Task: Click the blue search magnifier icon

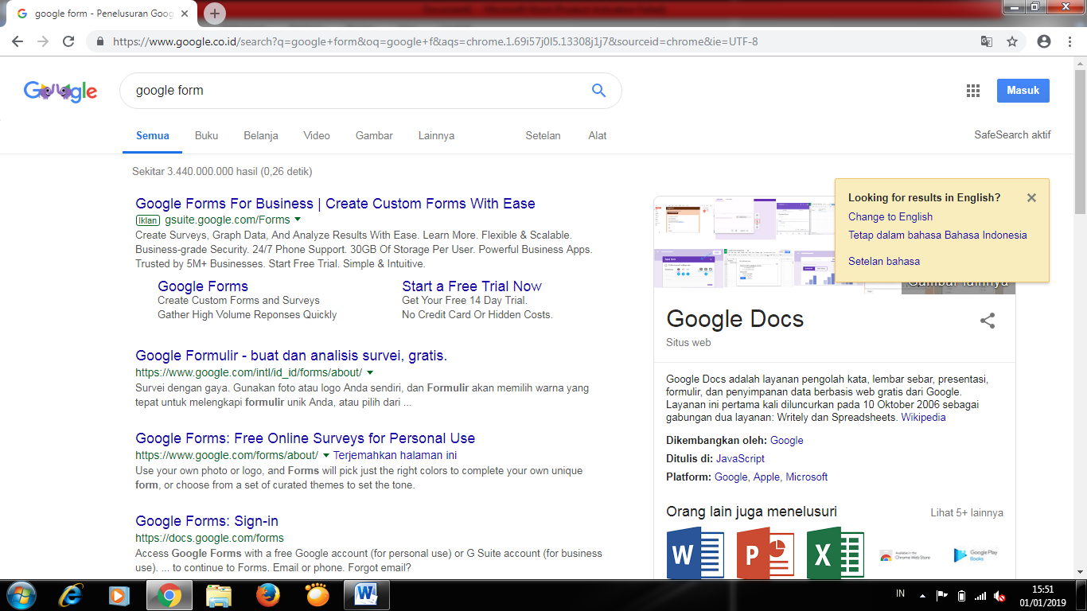Action: 598,91
